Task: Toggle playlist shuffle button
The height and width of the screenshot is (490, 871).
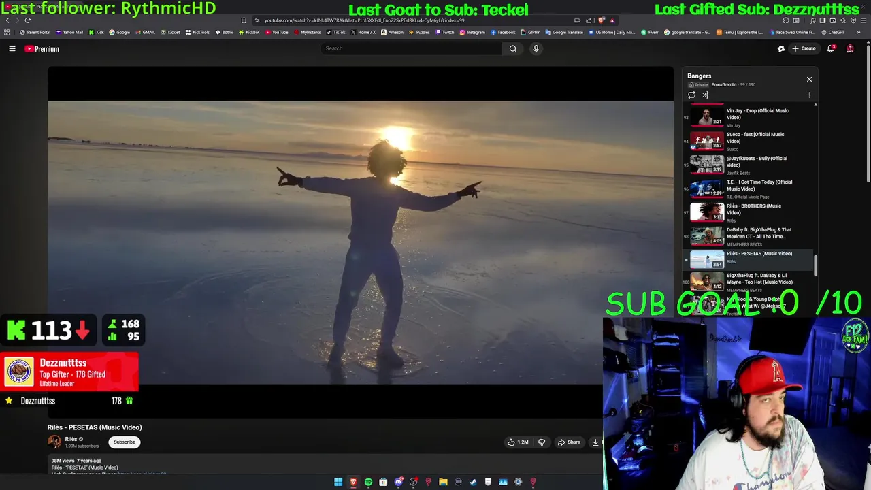Action: 705,95
